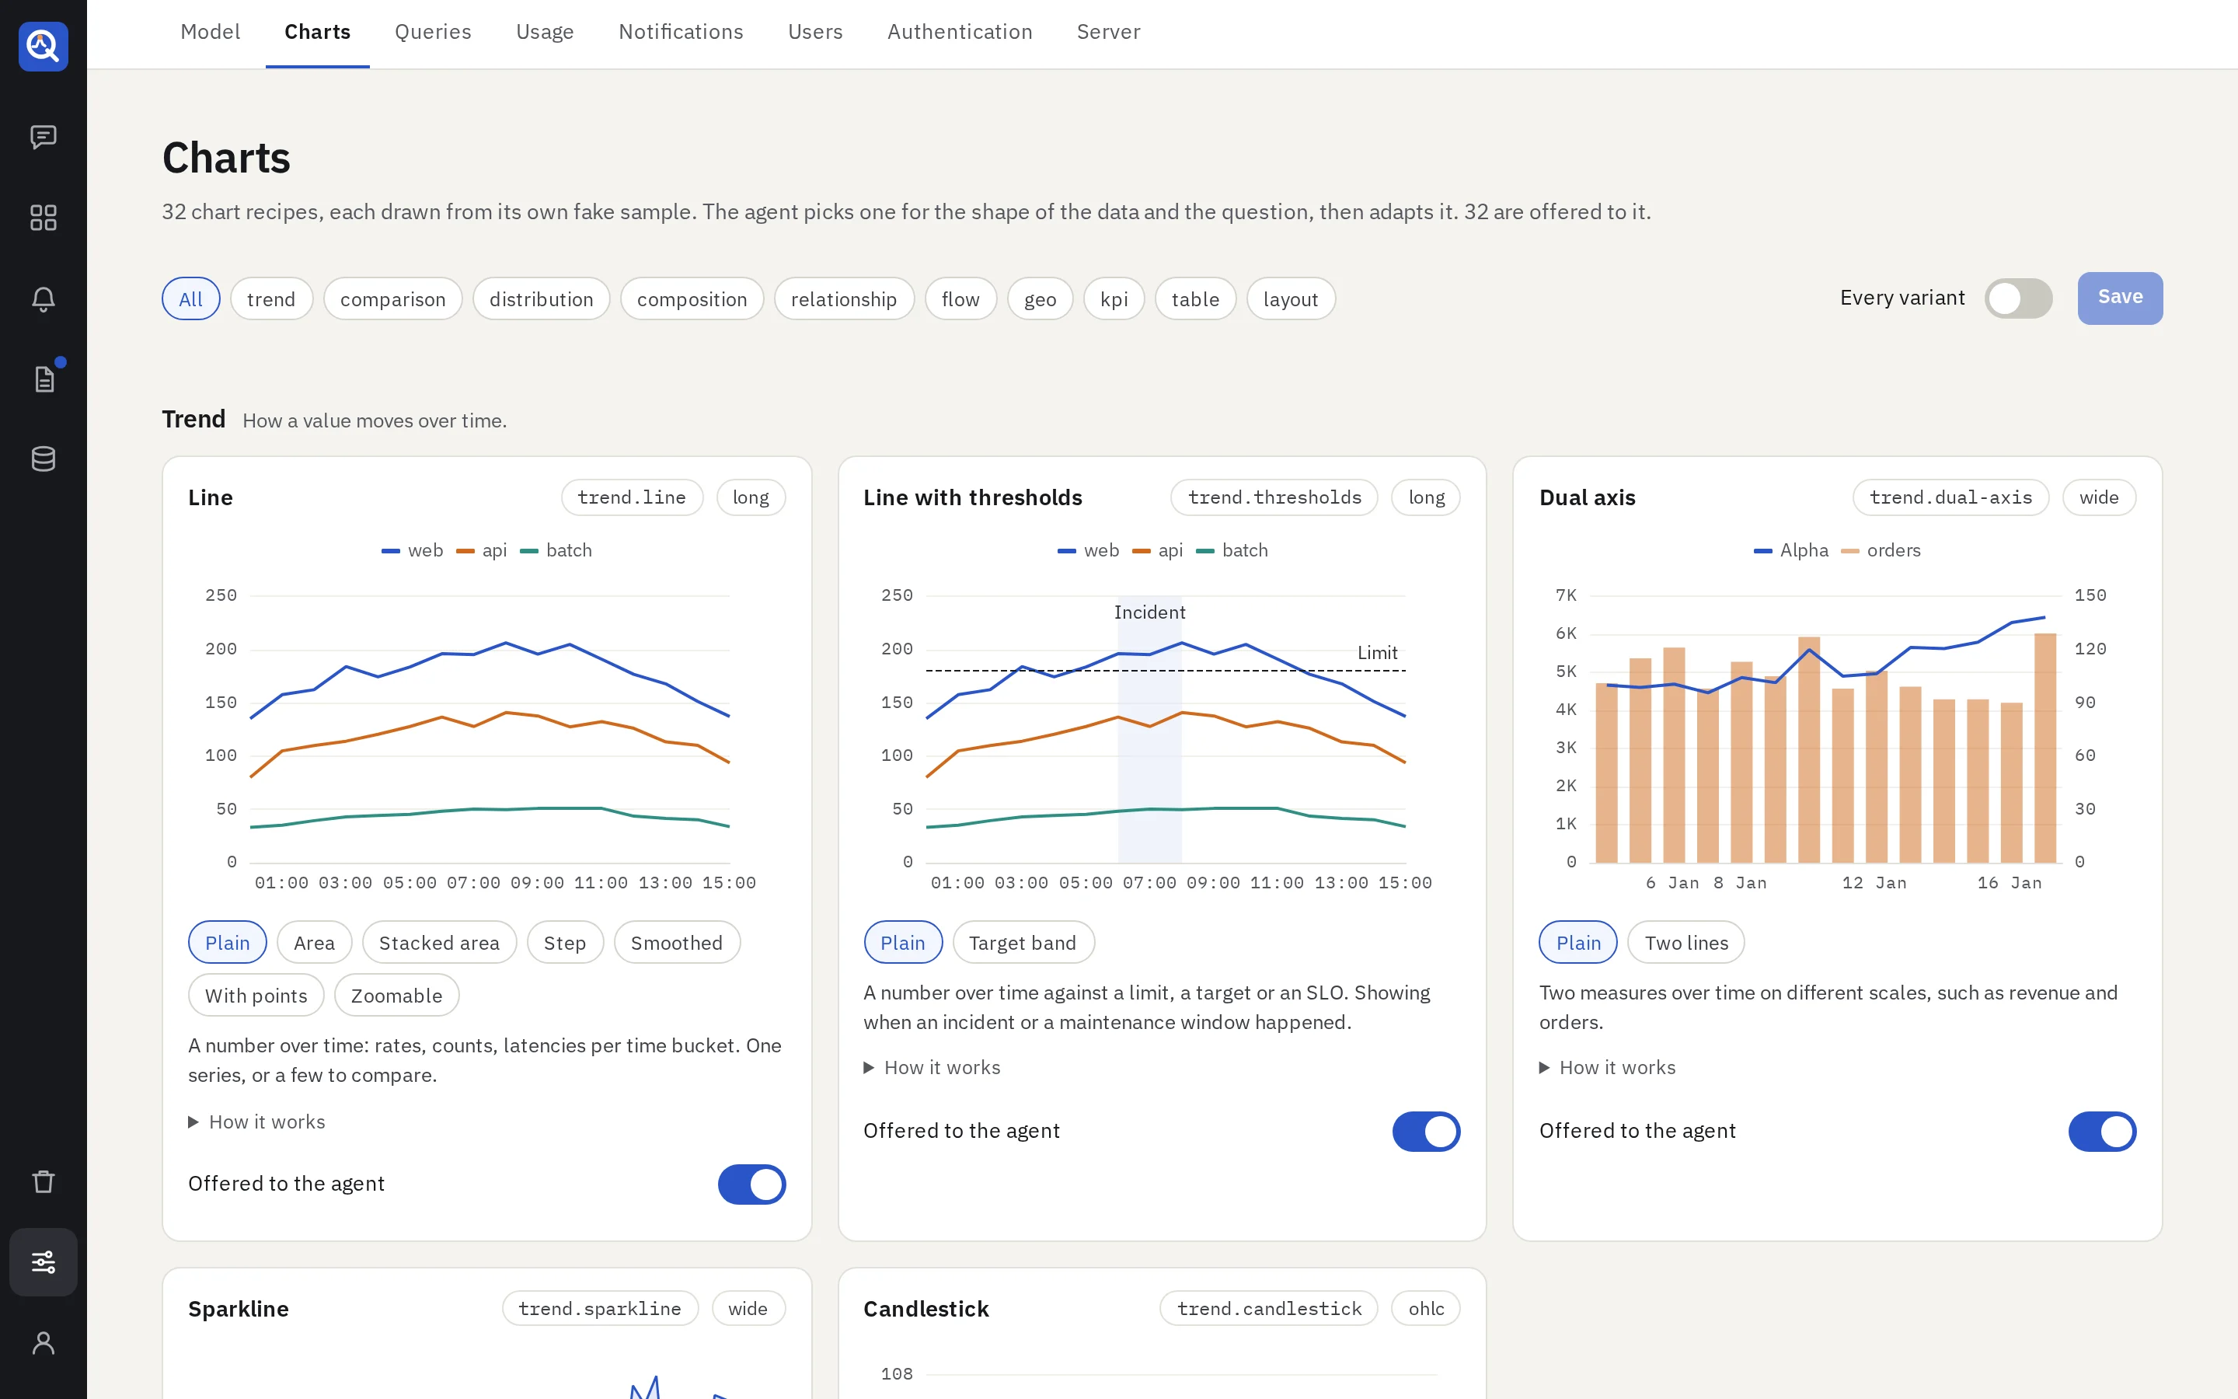This screenshot has width=2238, height=1399.
Task: Filter charts by kpi category
Action: pos(1114,299)
